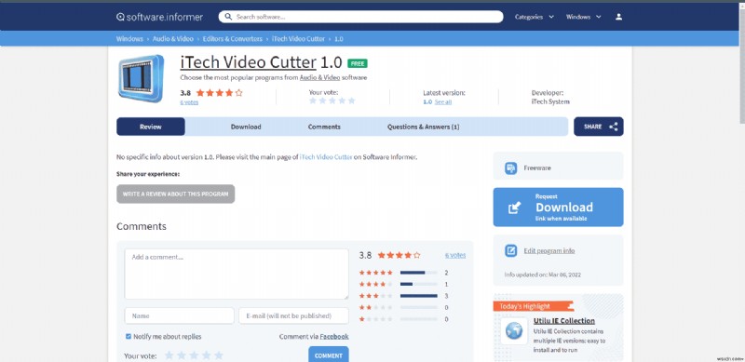Open the user account icon
745x362 pixels.
point(618,17)
